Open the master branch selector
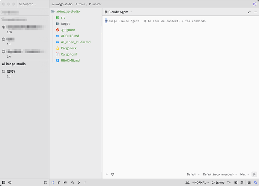This screenshot has width=259, height=186. [x=95, y=4]
